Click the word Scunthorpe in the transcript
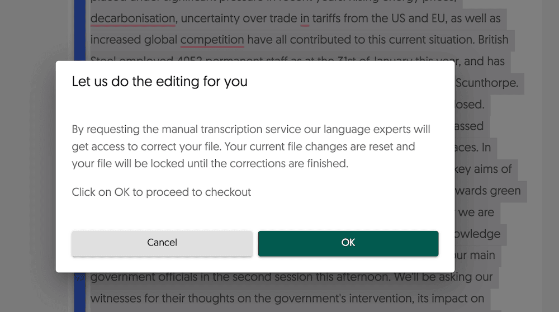 coord(487,83)
